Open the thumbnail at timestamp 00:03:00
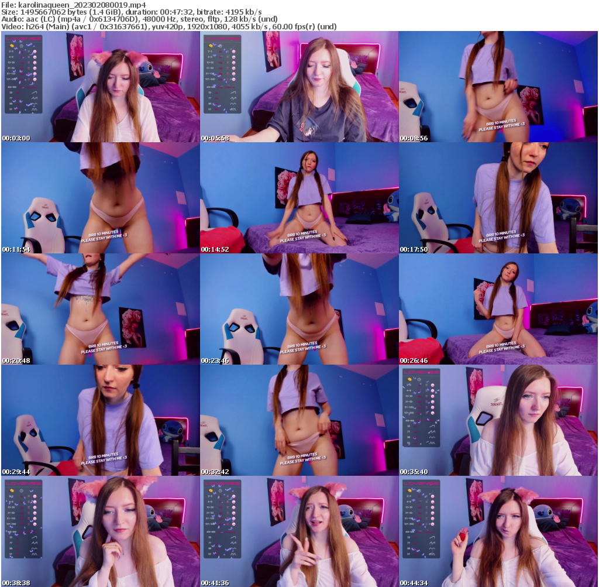The width and height of the screenshot is (599, 587). (99, 87)
